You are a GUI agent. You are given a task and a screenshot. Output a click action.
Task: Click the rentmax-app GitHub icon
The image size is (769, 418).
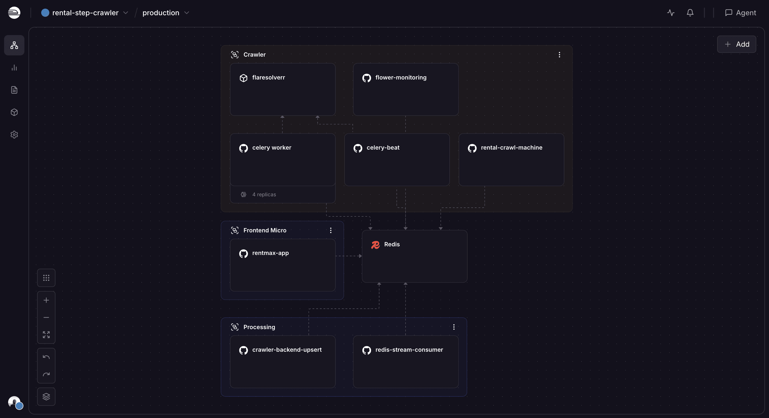(x=243, y=253)
